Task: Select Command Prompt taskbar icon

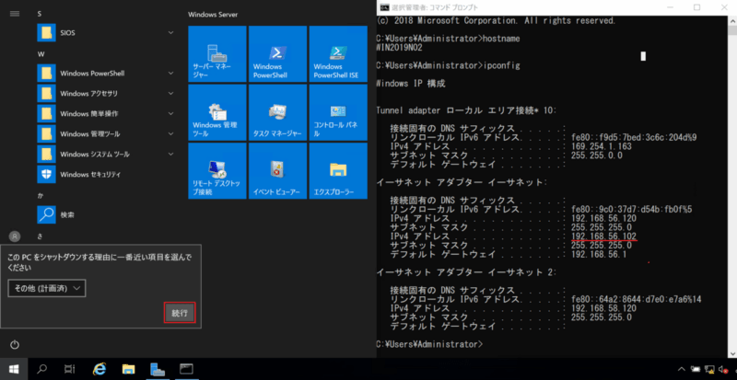Action: click(187, 368)
